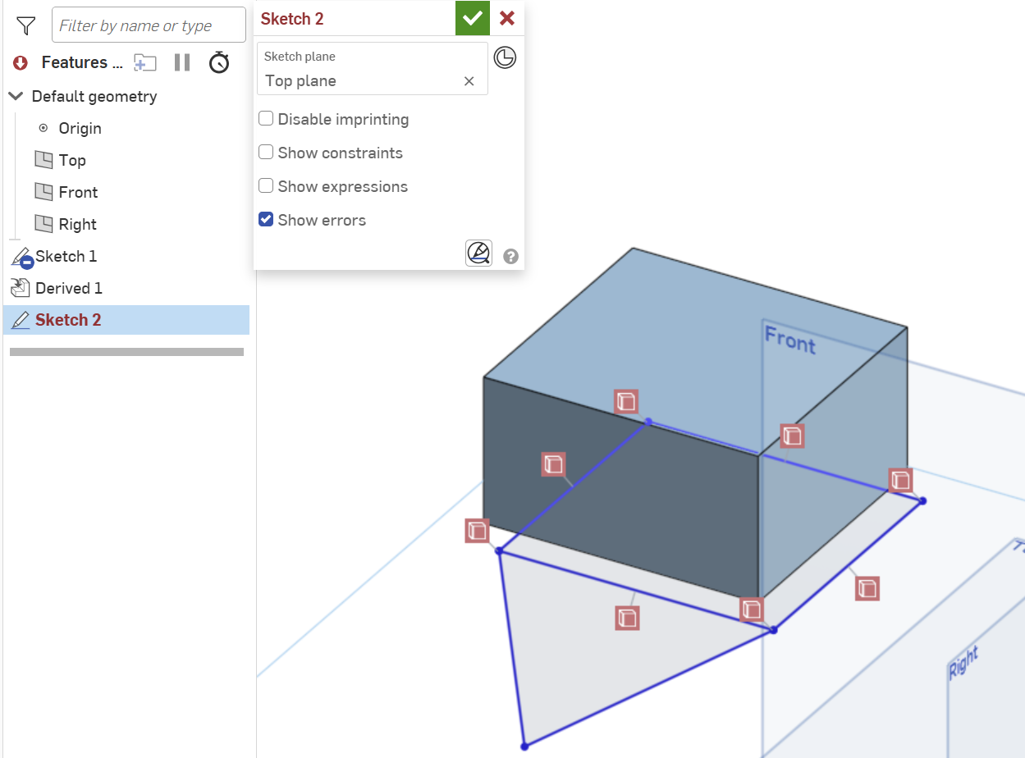This screenshot has height=758, width=1025.
Task: Click the Right plane label in viewport
Action: [x=964, y=664]
